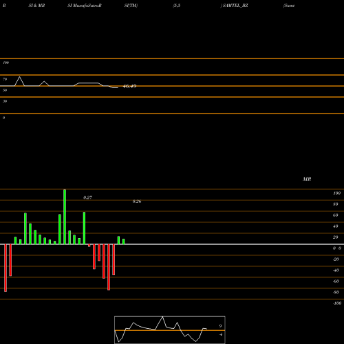This screenshot has height=344, width=344.
Task: Open the mini line chart thumbnail at bottom
Action: click(x=170, y=330)
